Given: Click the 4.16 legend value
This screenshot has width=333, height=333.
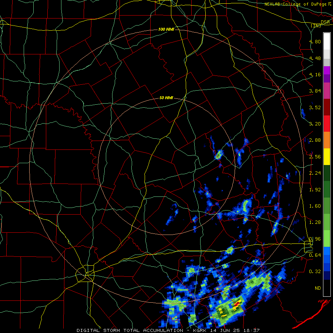Looking at the screenshot, I should 315,74.
